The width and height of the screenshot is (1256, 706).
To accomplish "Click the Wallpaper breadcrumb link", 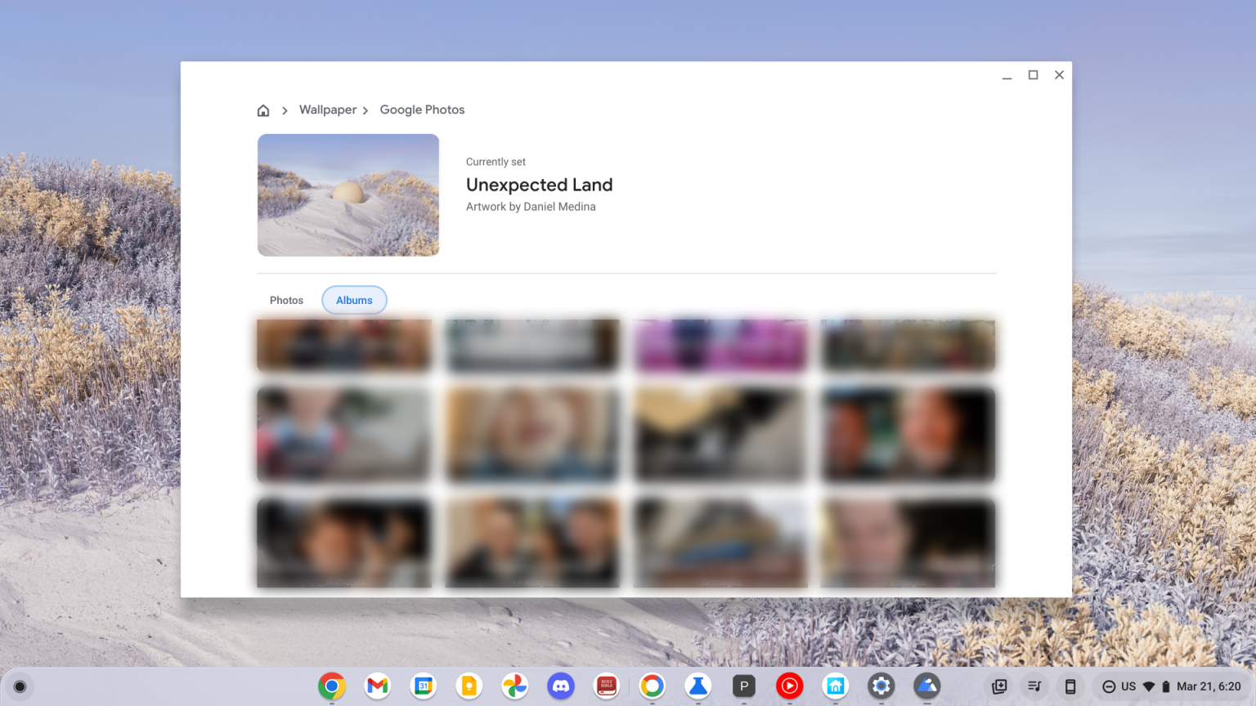I will click(x=327, y=109).
